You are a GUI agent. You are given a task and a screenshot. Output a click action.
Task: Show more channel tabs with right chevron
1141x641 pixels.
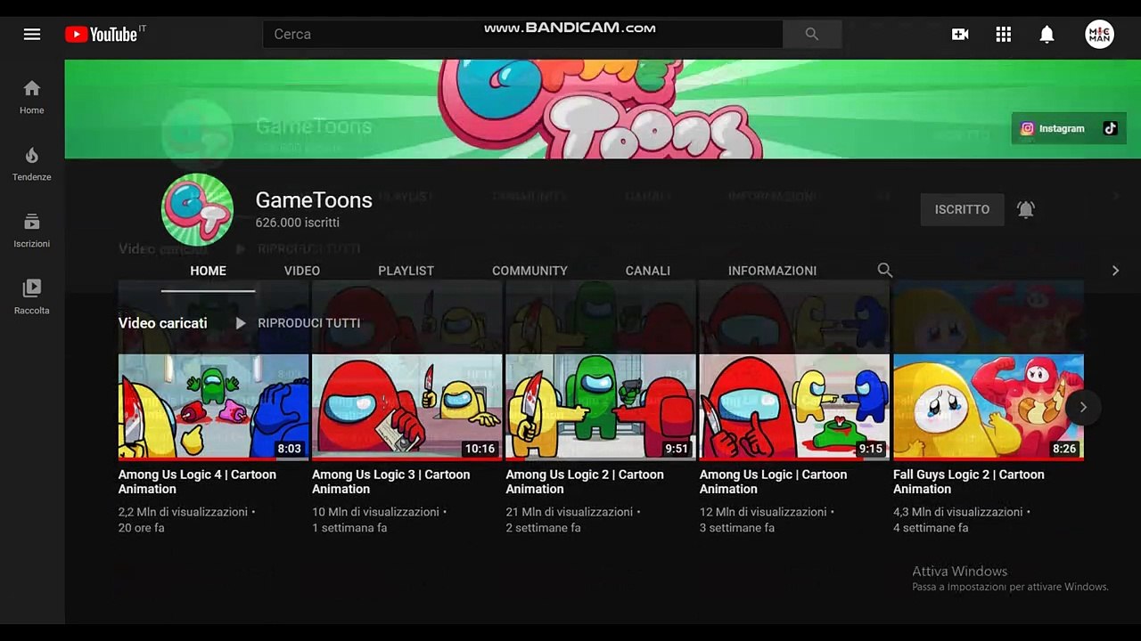(x=1115, y=271)
